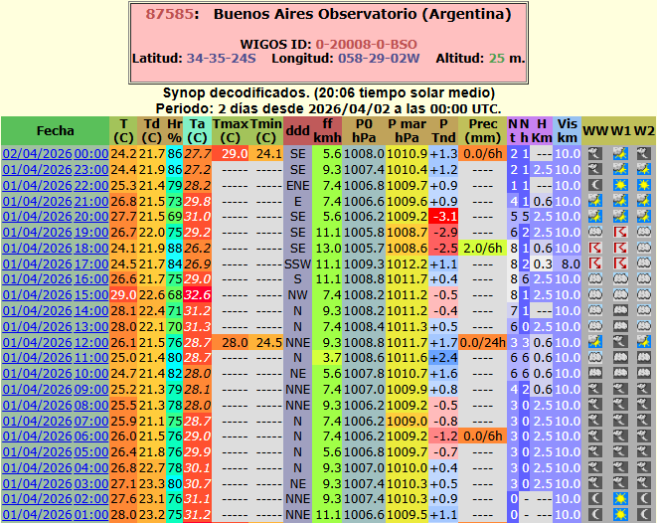Select the apparent temperature value 32.6
This screenshot has width=657, height=523.
pos(198,295)
